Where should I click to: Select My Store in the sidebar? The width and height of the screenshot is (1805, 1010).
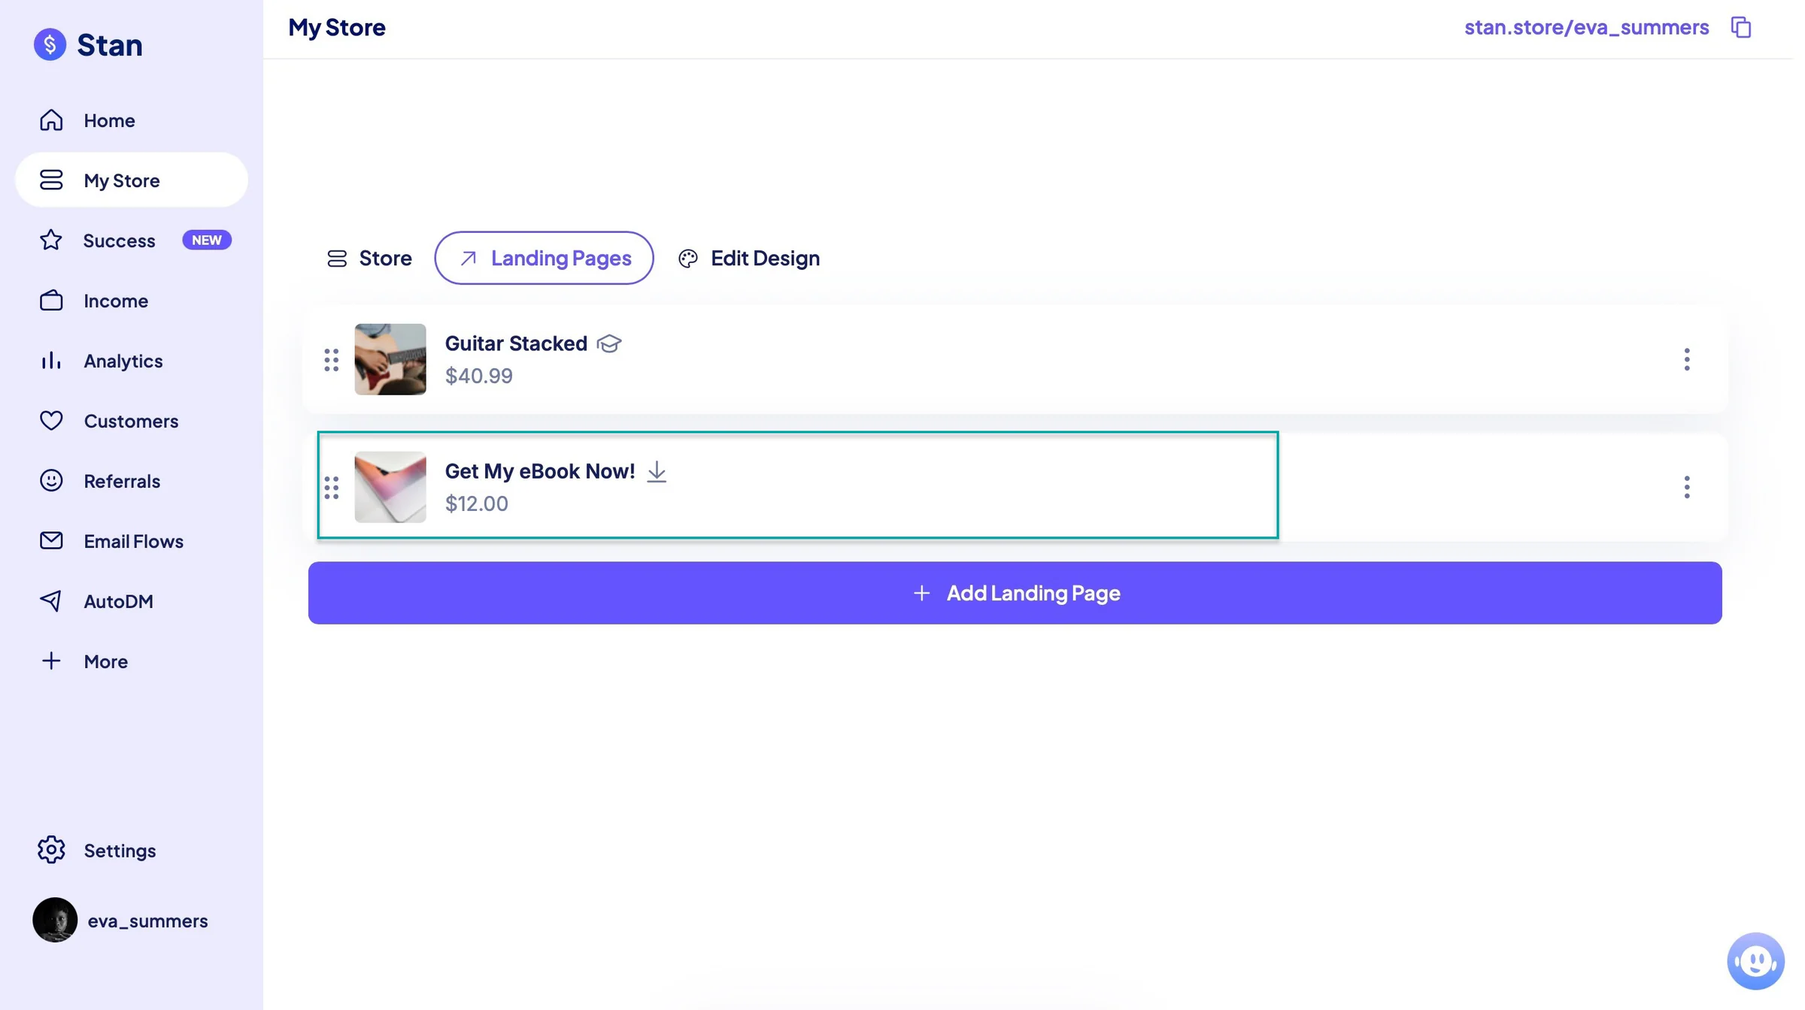[x=132, y=180]
